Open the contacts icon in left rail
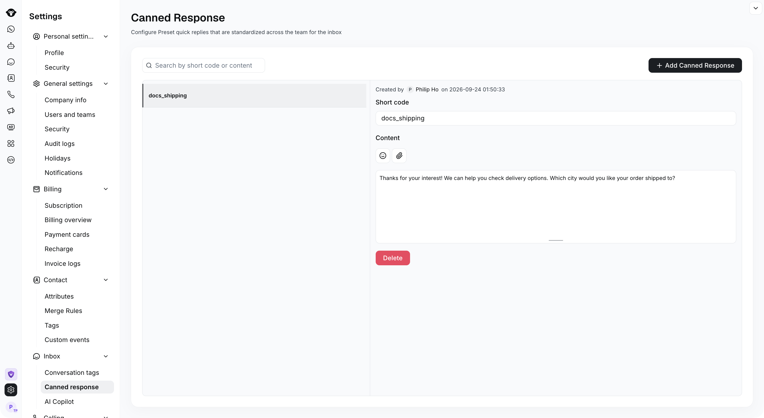 (11, 78)
